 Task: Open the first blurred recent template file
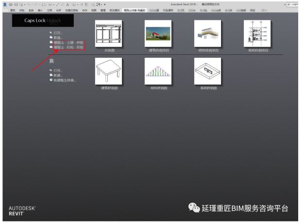point(69,43)
